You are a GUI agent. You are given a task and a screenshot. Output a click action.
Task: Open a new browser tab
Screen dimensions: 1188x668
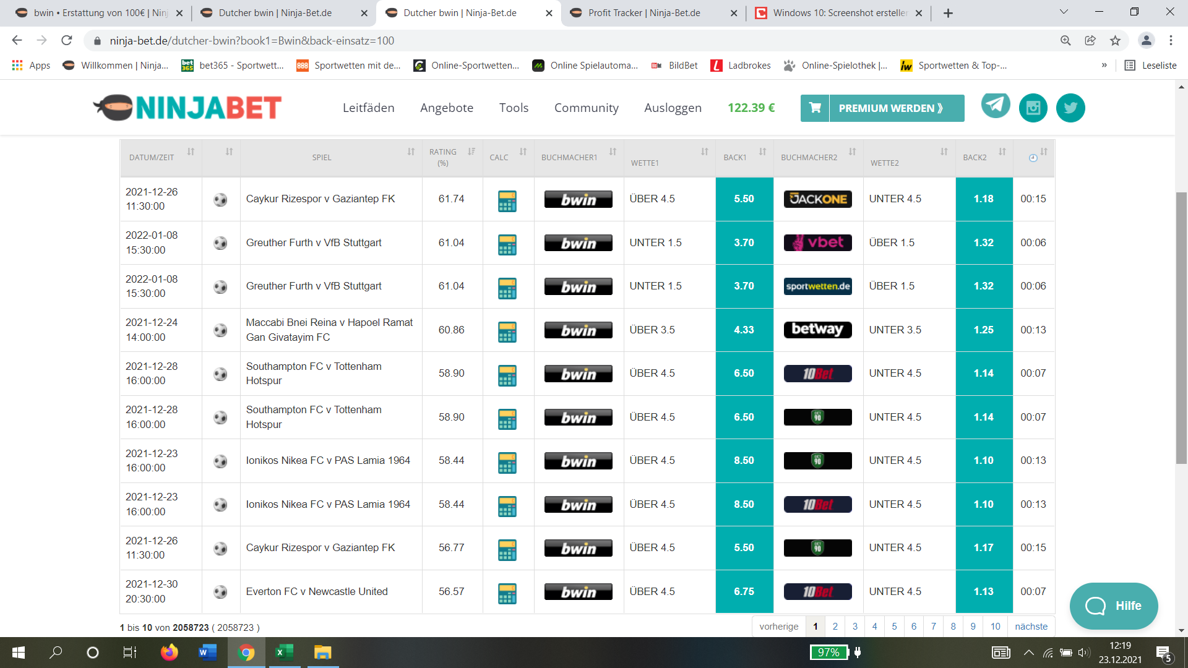(x=948, y=13)
